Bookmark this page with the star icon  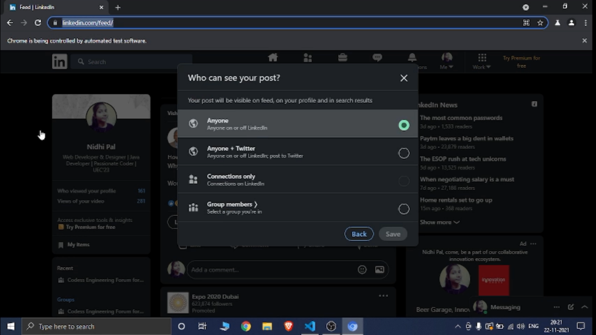pyautogui.click(x=540, y=23)
